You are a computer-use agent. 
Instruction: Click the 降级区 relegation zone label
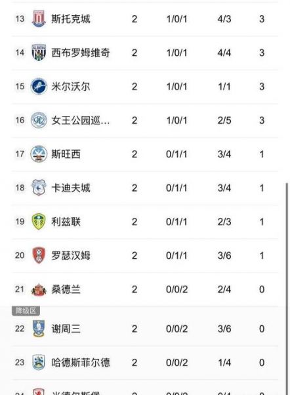click(26, 311)
